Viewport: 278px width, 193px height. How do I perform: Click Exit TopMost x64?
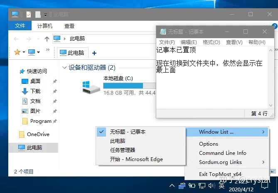pyautogui.click(x=227, y=174)
